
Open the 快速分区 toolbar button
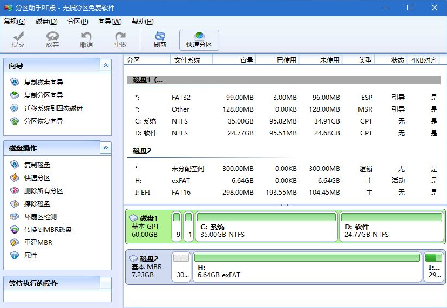tap(199, 40)
